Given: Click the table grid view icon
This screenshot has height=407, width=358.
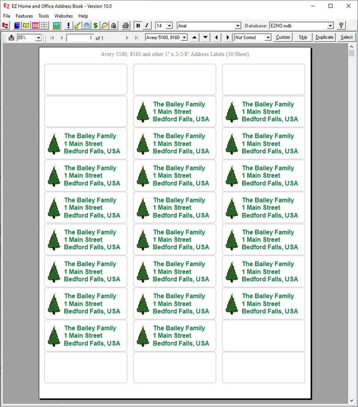Looking at the screenshot, I should click(x=44, y=25).
